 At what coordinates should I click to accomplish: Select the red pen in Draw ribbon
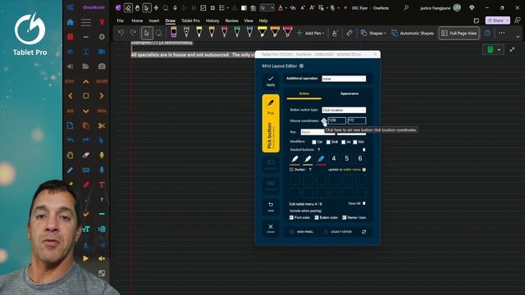(224, 32)
